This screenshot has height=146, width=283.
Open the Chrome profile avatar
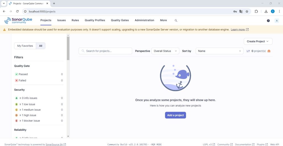click(x=272, y=11)
